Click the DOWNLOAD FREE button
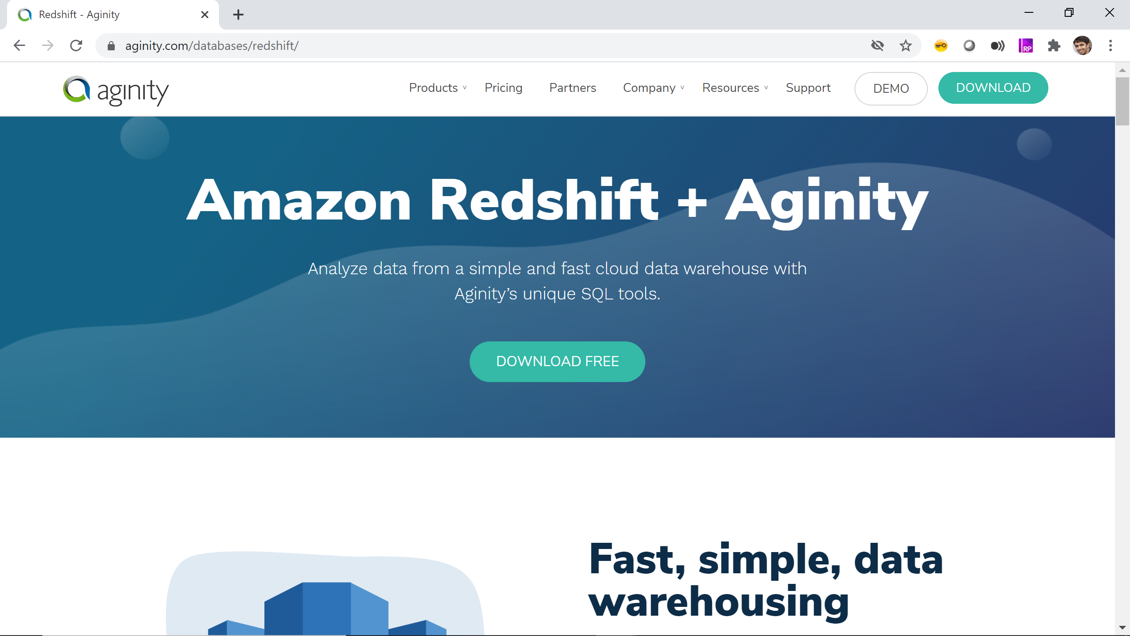The width and height of the screenshot is (1130, 636). coord(557,361)
